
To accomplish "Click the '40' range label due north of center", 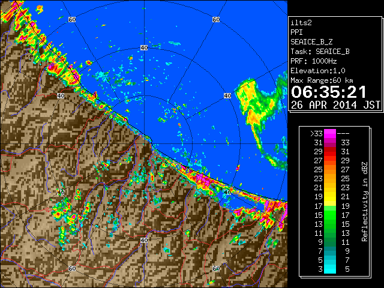I will pos(144,48).
